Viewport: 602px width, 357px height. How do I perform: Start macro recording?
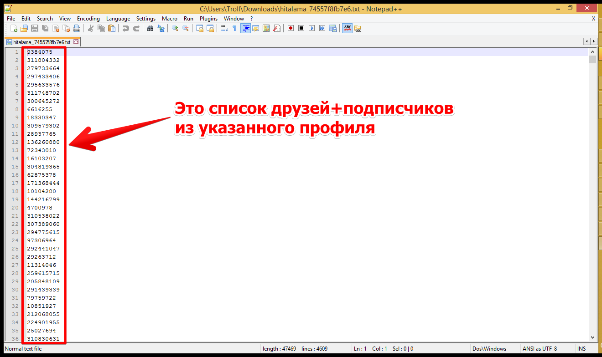click(291, 28)
